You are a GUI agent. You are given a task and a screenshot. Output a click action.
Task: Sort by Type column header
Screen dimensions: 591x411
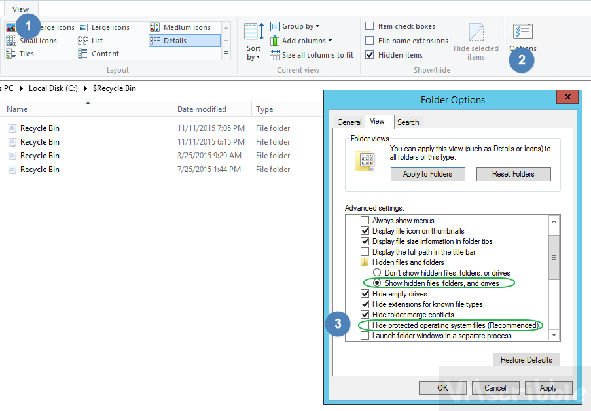[287, 109]
